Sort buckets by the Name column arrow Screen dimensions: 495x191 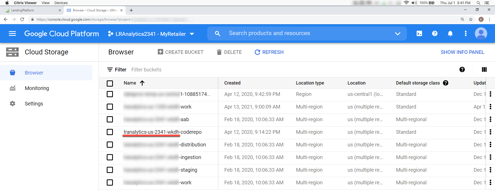point(142,83)
